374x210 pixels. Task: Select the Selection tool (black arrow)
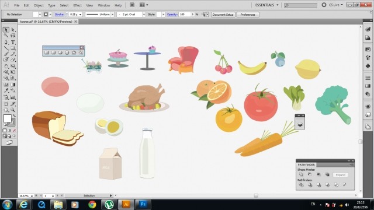tap(6, 30)
